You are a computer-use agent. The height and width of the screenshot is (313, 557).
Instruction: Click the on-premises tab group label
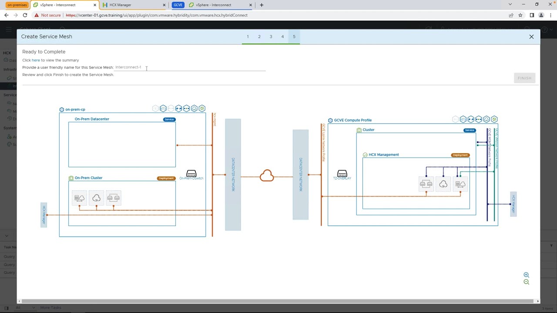(17, 5)
